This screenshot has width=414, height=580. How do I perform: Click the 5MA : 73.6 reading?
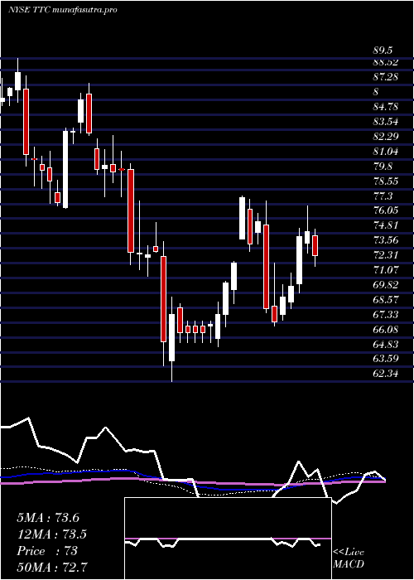click(48, 518)
